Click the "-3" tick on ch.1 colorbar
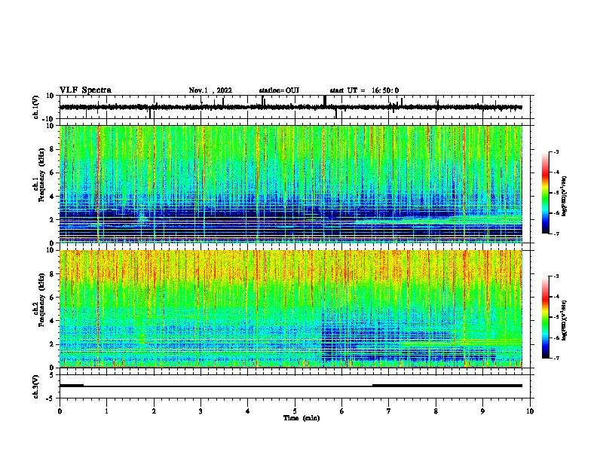The width and height of the screenshot is (597, 461). coord(556,151)
